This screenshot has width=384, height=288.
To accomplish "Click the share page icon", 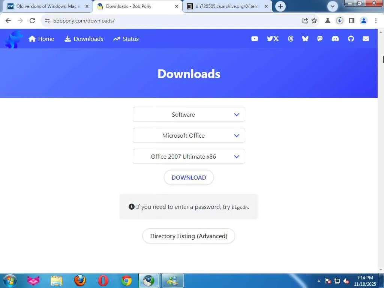I will point(305,21).
